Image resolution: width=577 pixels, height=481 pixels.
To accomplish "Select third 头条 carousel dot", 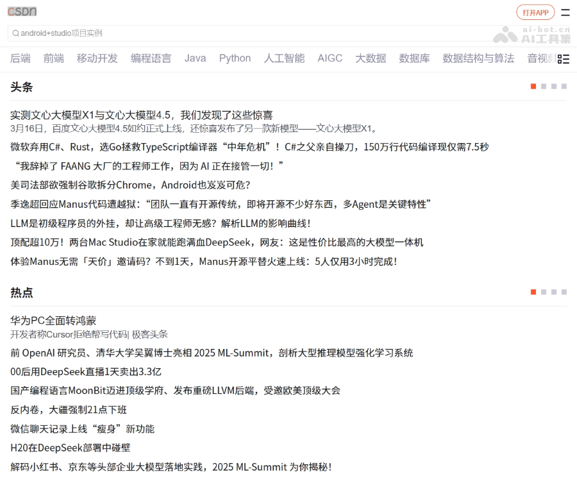I will (x=554, y=86).
